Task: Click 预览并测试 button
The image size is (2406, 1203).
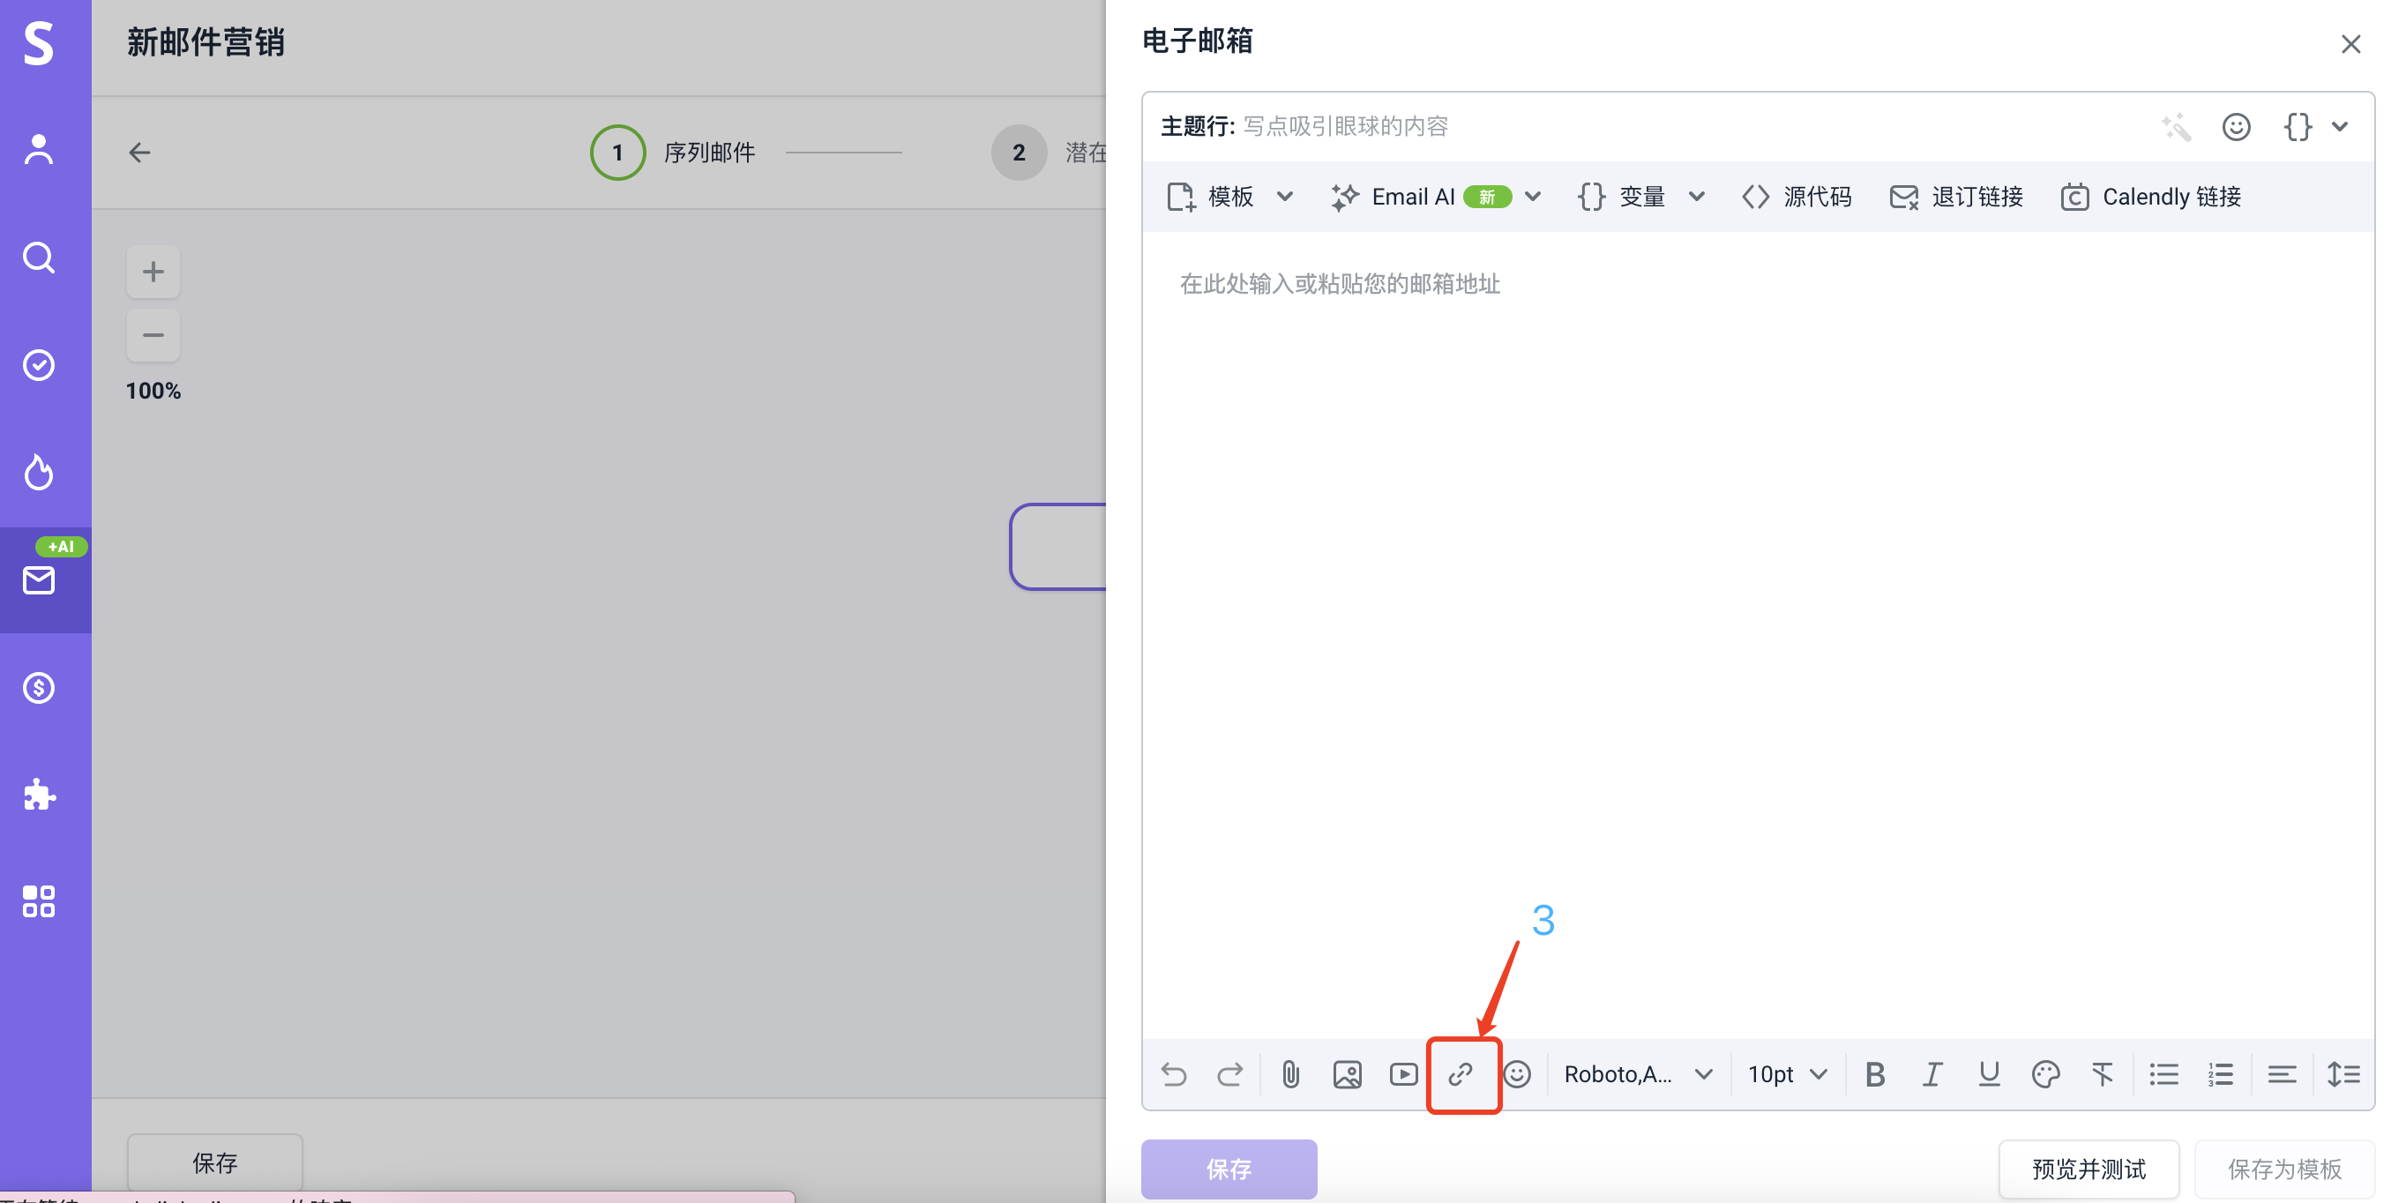Action: click(x=2088, y=1169)
